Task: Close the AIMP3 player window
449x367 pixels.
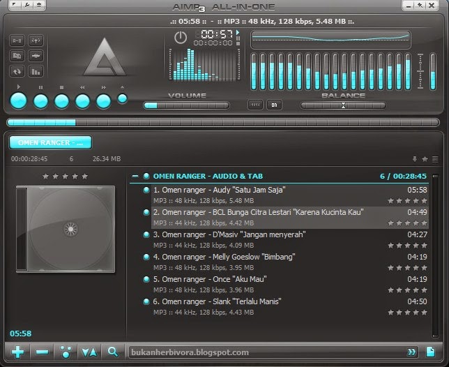Action: pyautogui.click(x=432, y=5)
